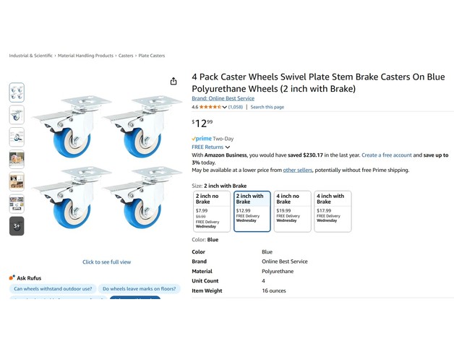Select the '4 inch with Brake' size option

(x=333, y=211)
